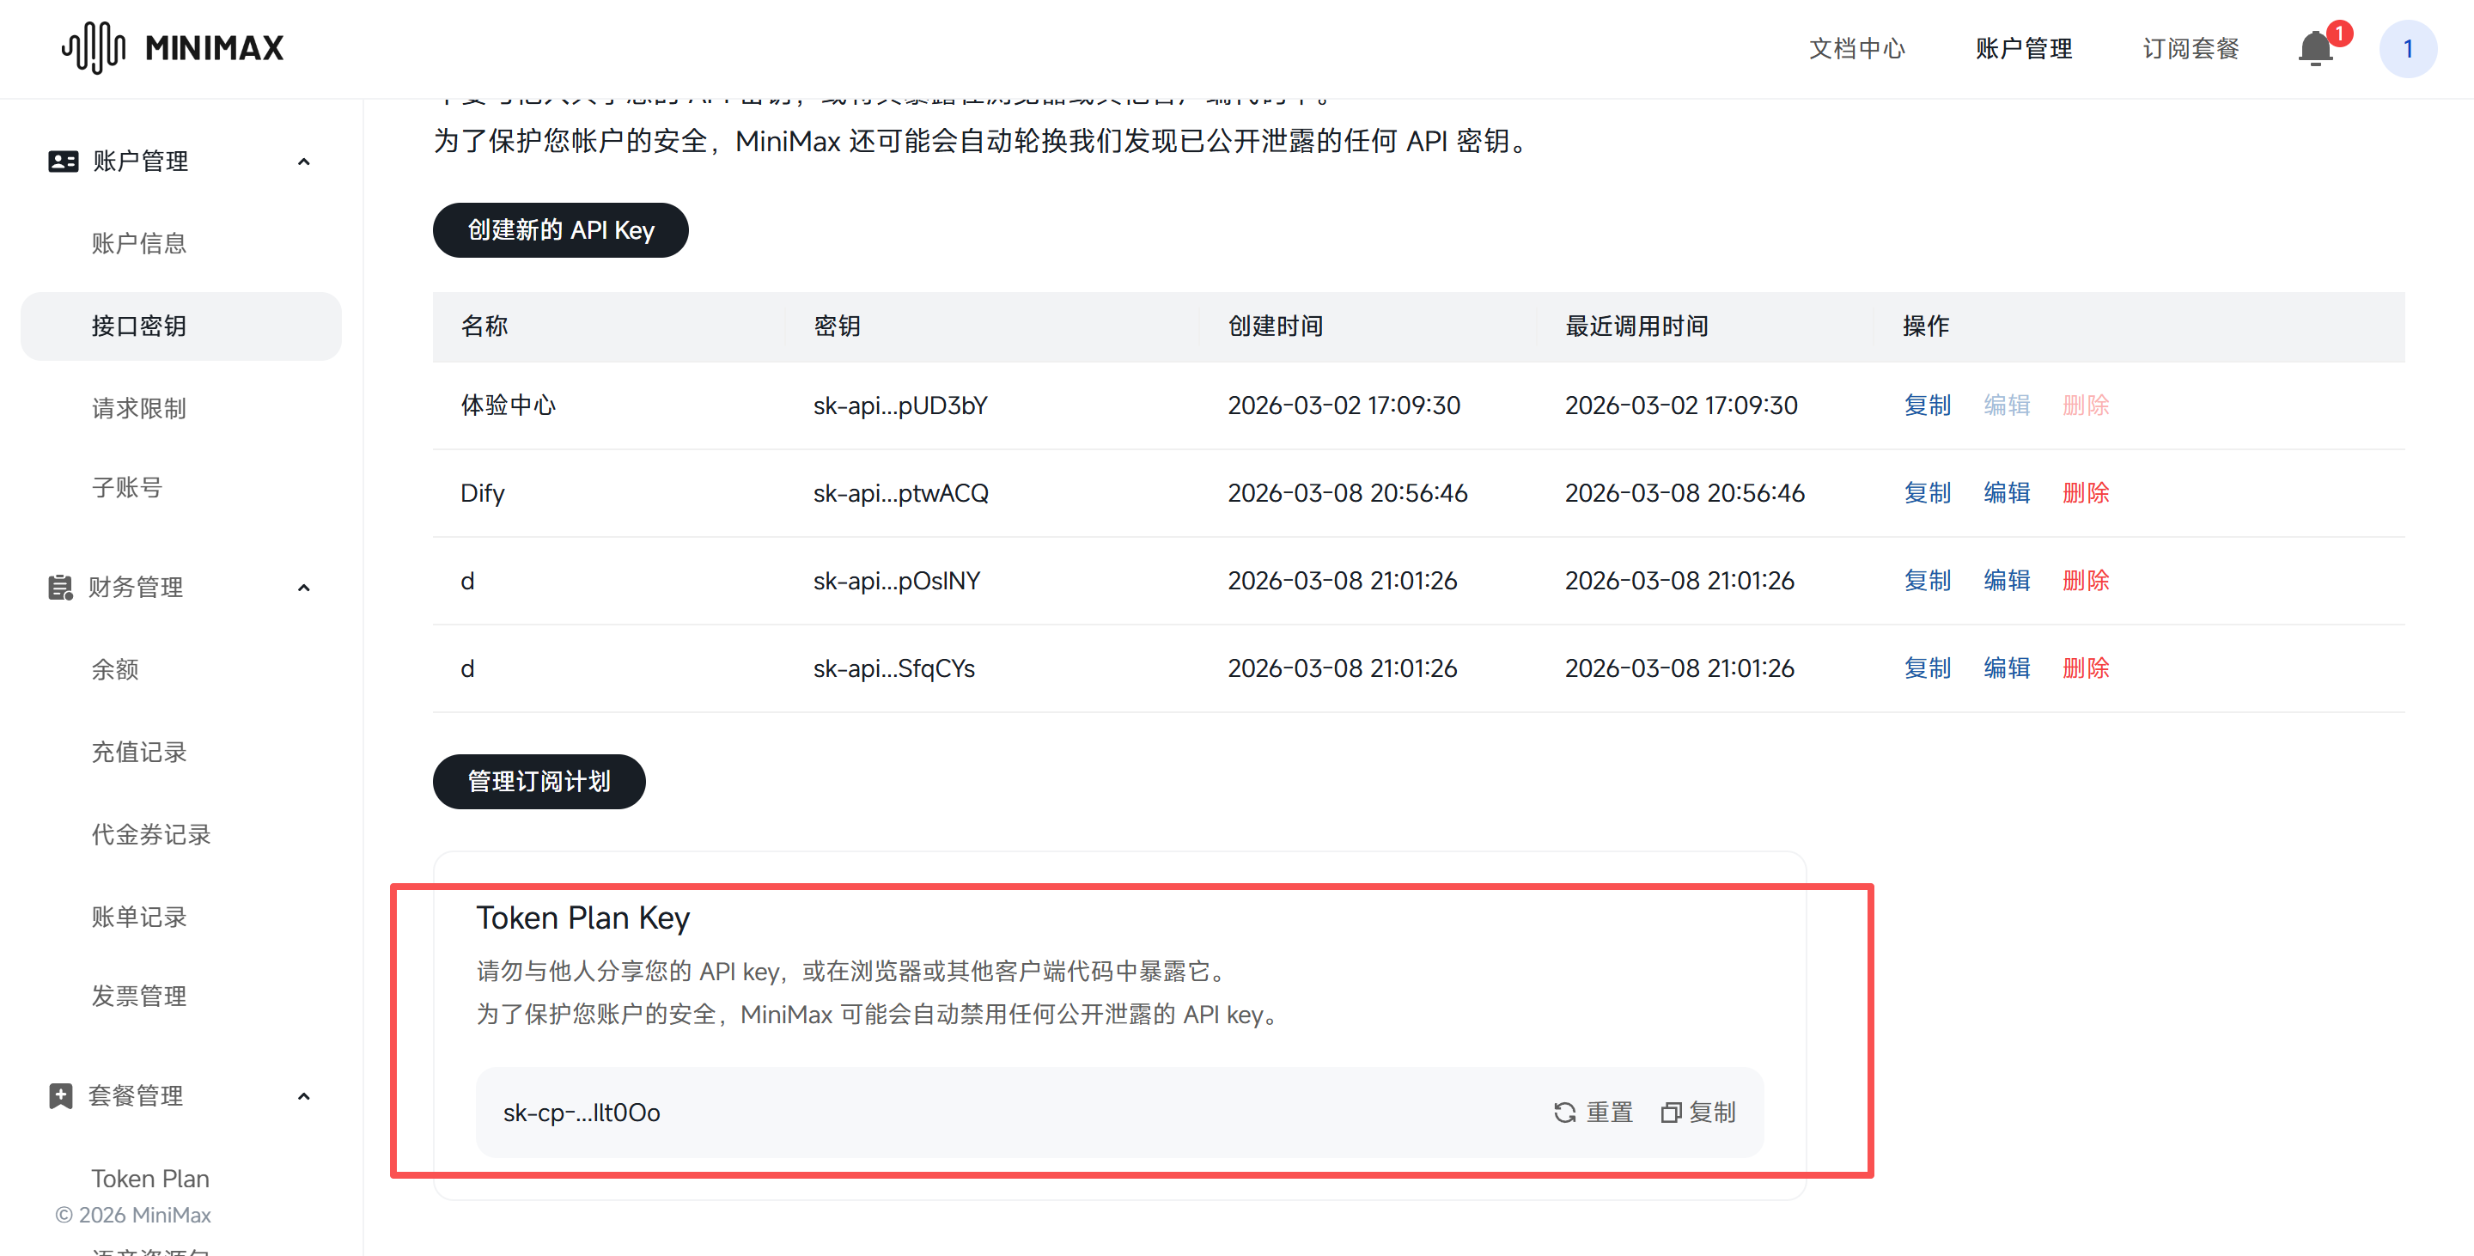Edit the 体验中心 API key
The width and height of the screenshot is (2474, 1256).
[2007, 405]
